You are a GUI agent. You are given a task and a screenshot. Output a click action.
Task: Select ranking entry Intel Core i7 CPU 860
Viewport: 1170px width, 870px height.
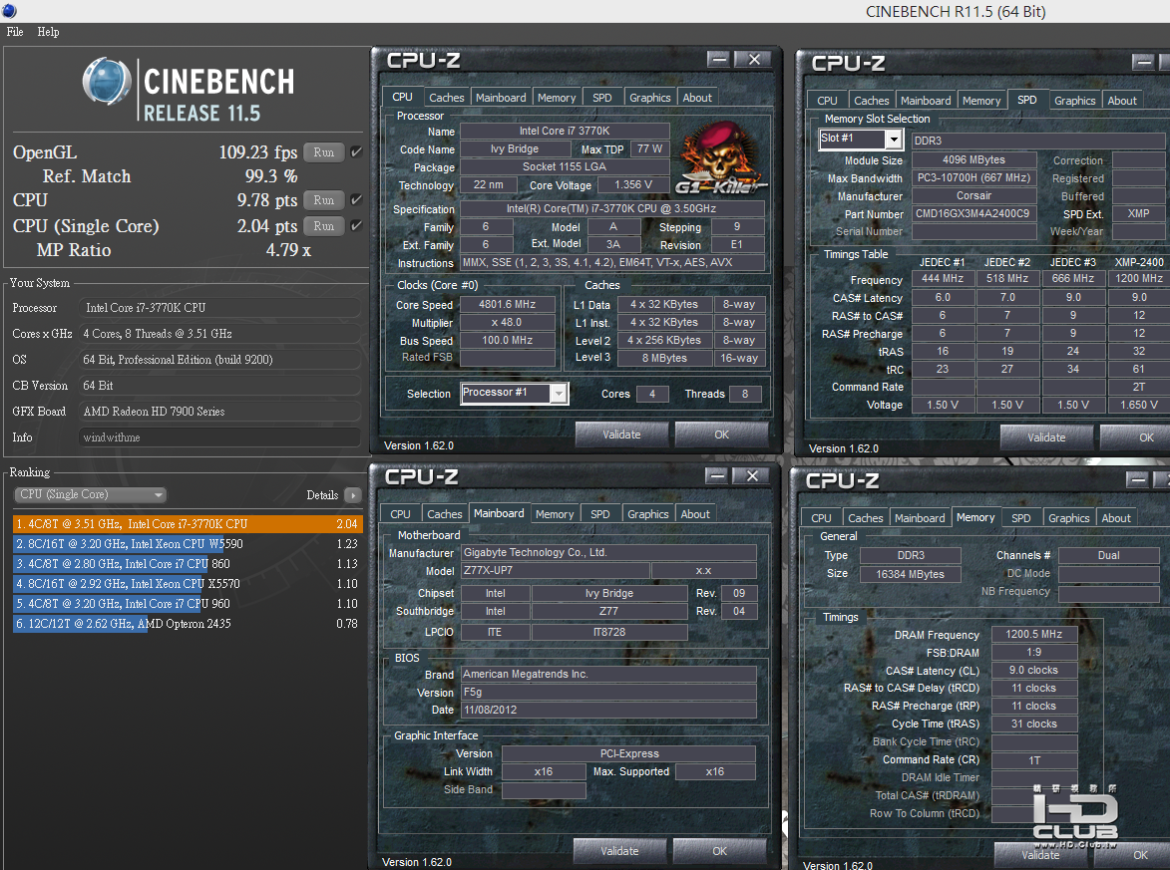point(188,564)
